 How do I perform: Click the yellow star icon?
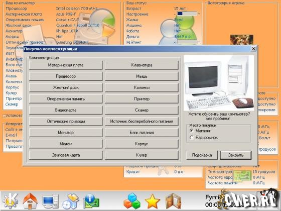[x=152, y=201]
